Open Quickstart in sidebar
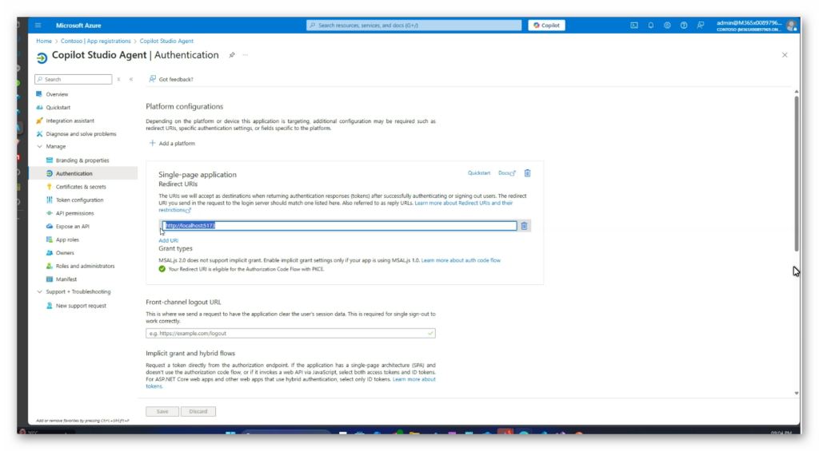Viewport: 819px width, 451px height. (x=58, y=108)
